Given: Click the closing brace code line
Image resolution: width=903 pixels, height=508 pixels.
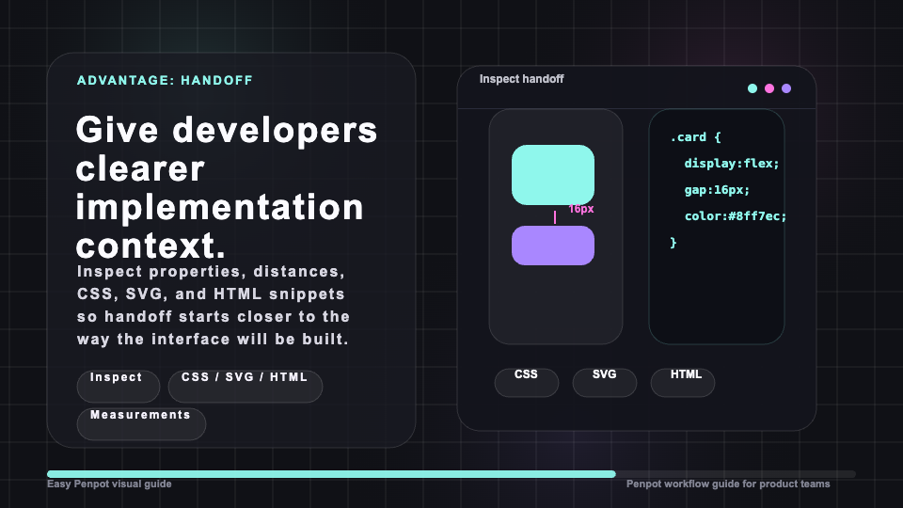Looking at the screenshot, I should click(x=673, y=243).
